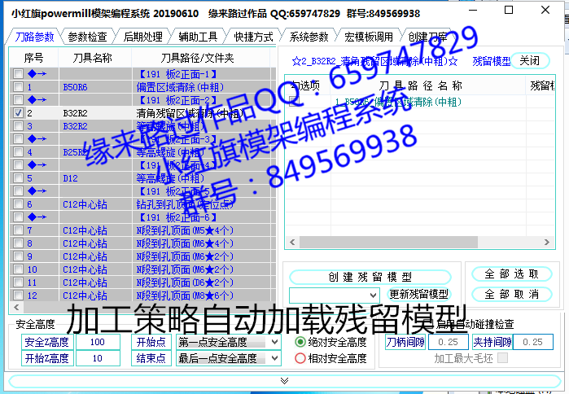Uncheck the row 2 B32R2 checkbox

(18, 113)
